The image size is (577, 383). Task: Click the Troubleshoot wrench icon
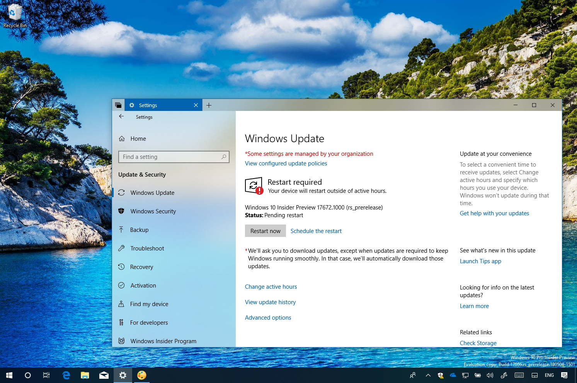[121, 248]
